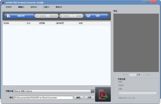Screen dimensions: 161x104
Task: Select the All (全部) page range radio
Action: (116, 82)
